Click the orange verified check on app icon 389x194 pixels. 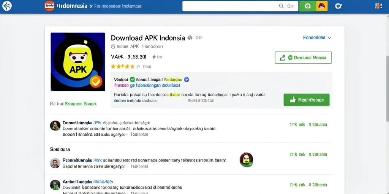click(x=96, y=81)
